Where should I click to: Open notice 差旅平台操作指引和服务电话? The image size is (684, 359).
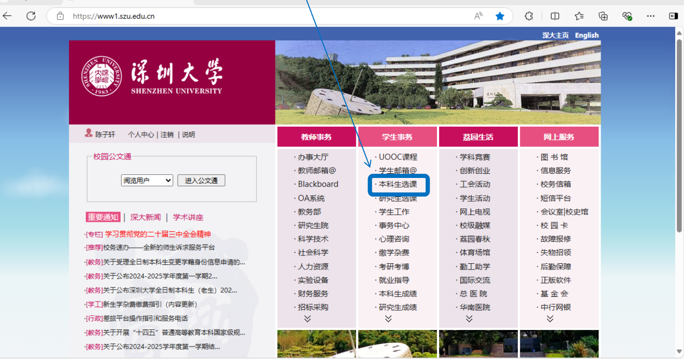click(x=145, y=318)
